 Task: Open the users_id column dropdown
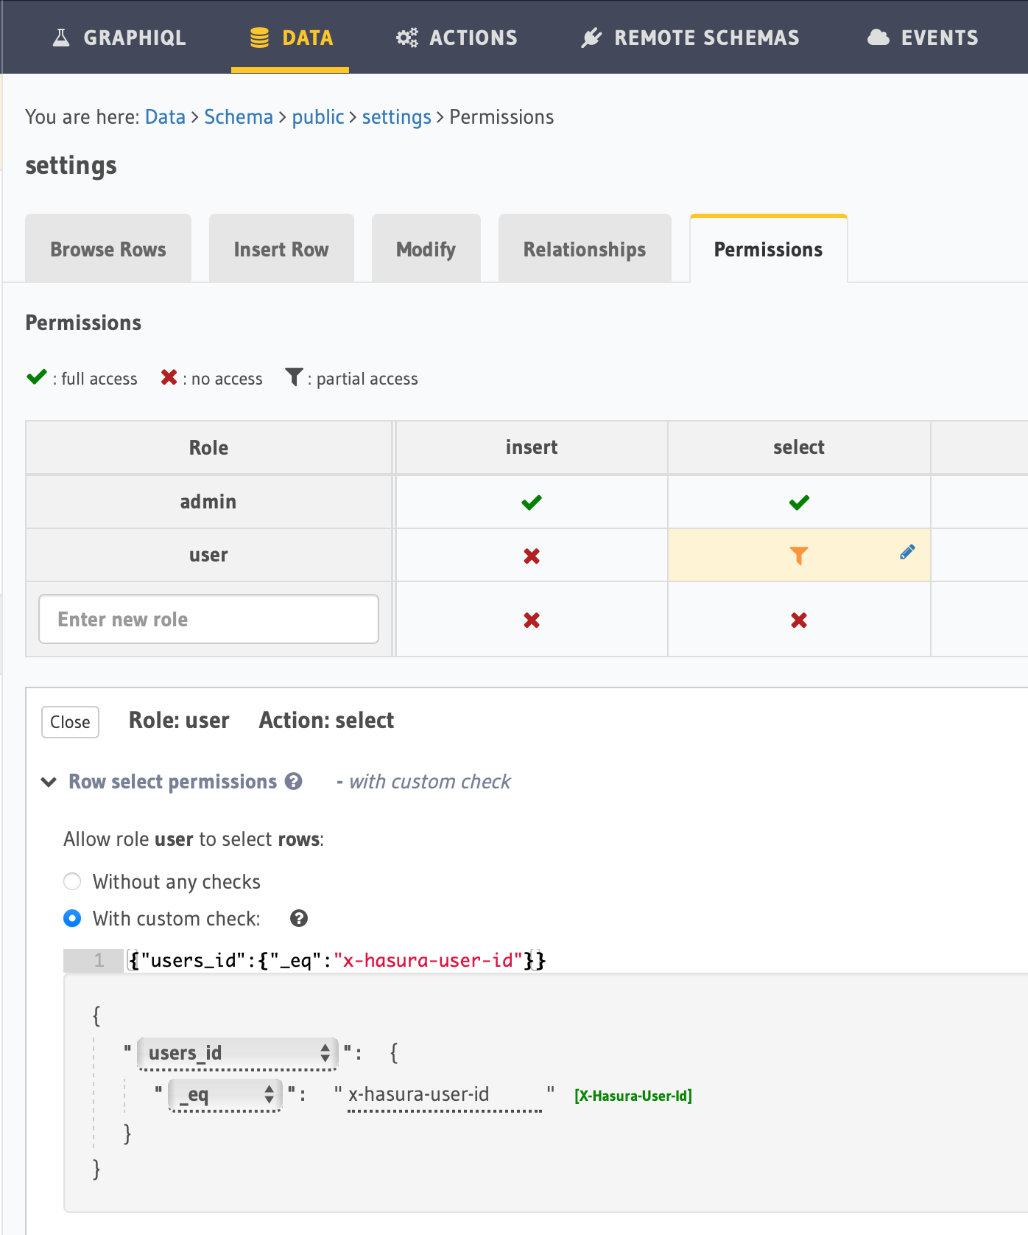click(x=237, y=1053)
